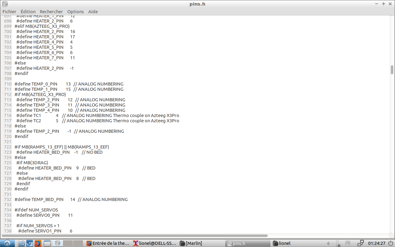The width and height of the screenshot is (395, 247).
Task: Switch to the lionel@DELL terminal window
Action: click(x=155, y=243)
